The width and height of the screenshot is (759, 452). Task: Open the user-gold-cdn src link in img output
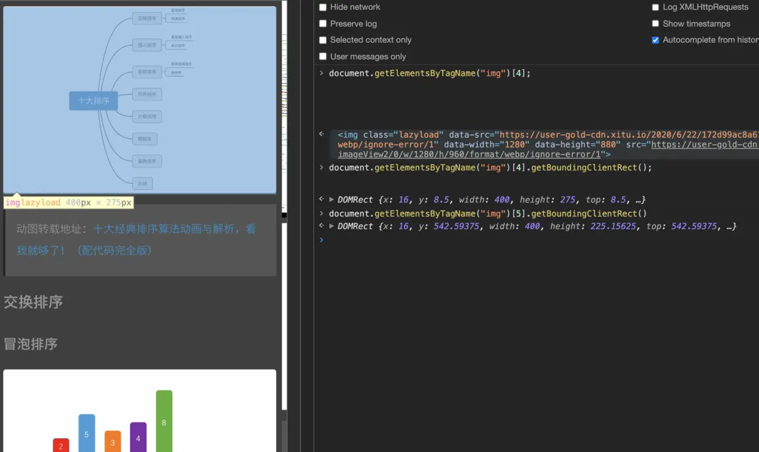click(x=705, y=145)
